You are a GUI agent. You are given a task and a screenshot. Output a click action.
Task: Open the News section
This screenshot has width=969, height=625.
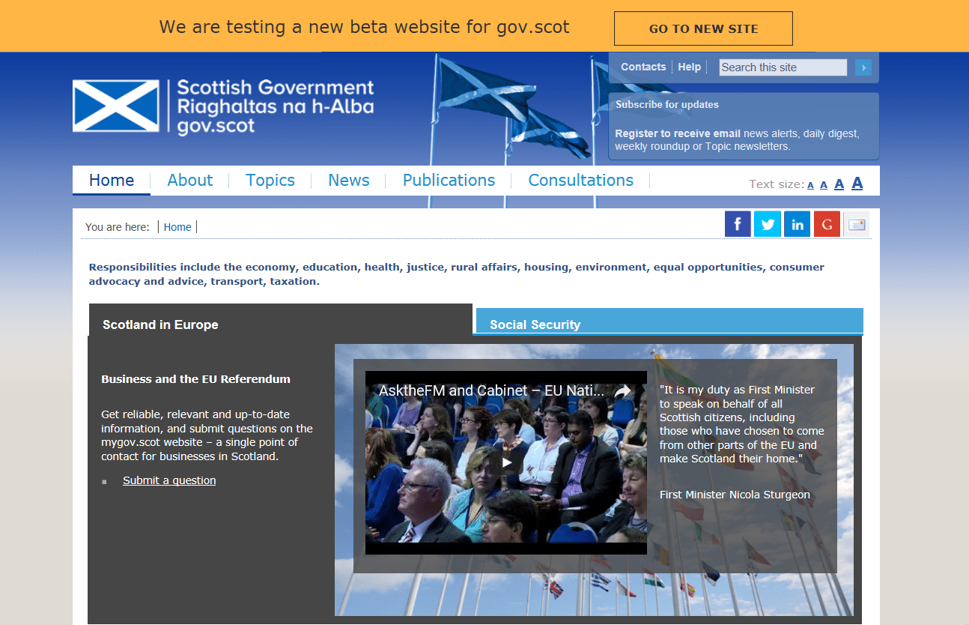349,181
